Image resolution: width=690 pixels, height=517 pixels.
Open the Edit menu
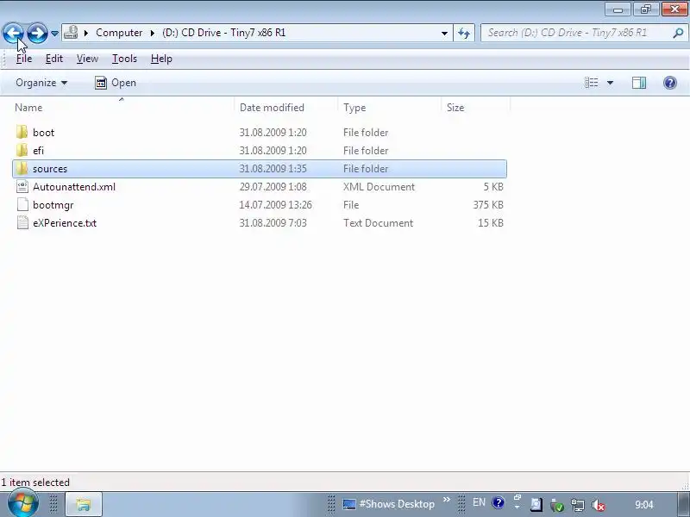pyautogui.click(x=54, y=59)
